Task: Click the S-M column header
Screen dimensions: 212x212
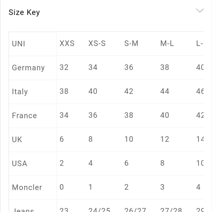Action: pyautogui.click(x=131, y=43)
